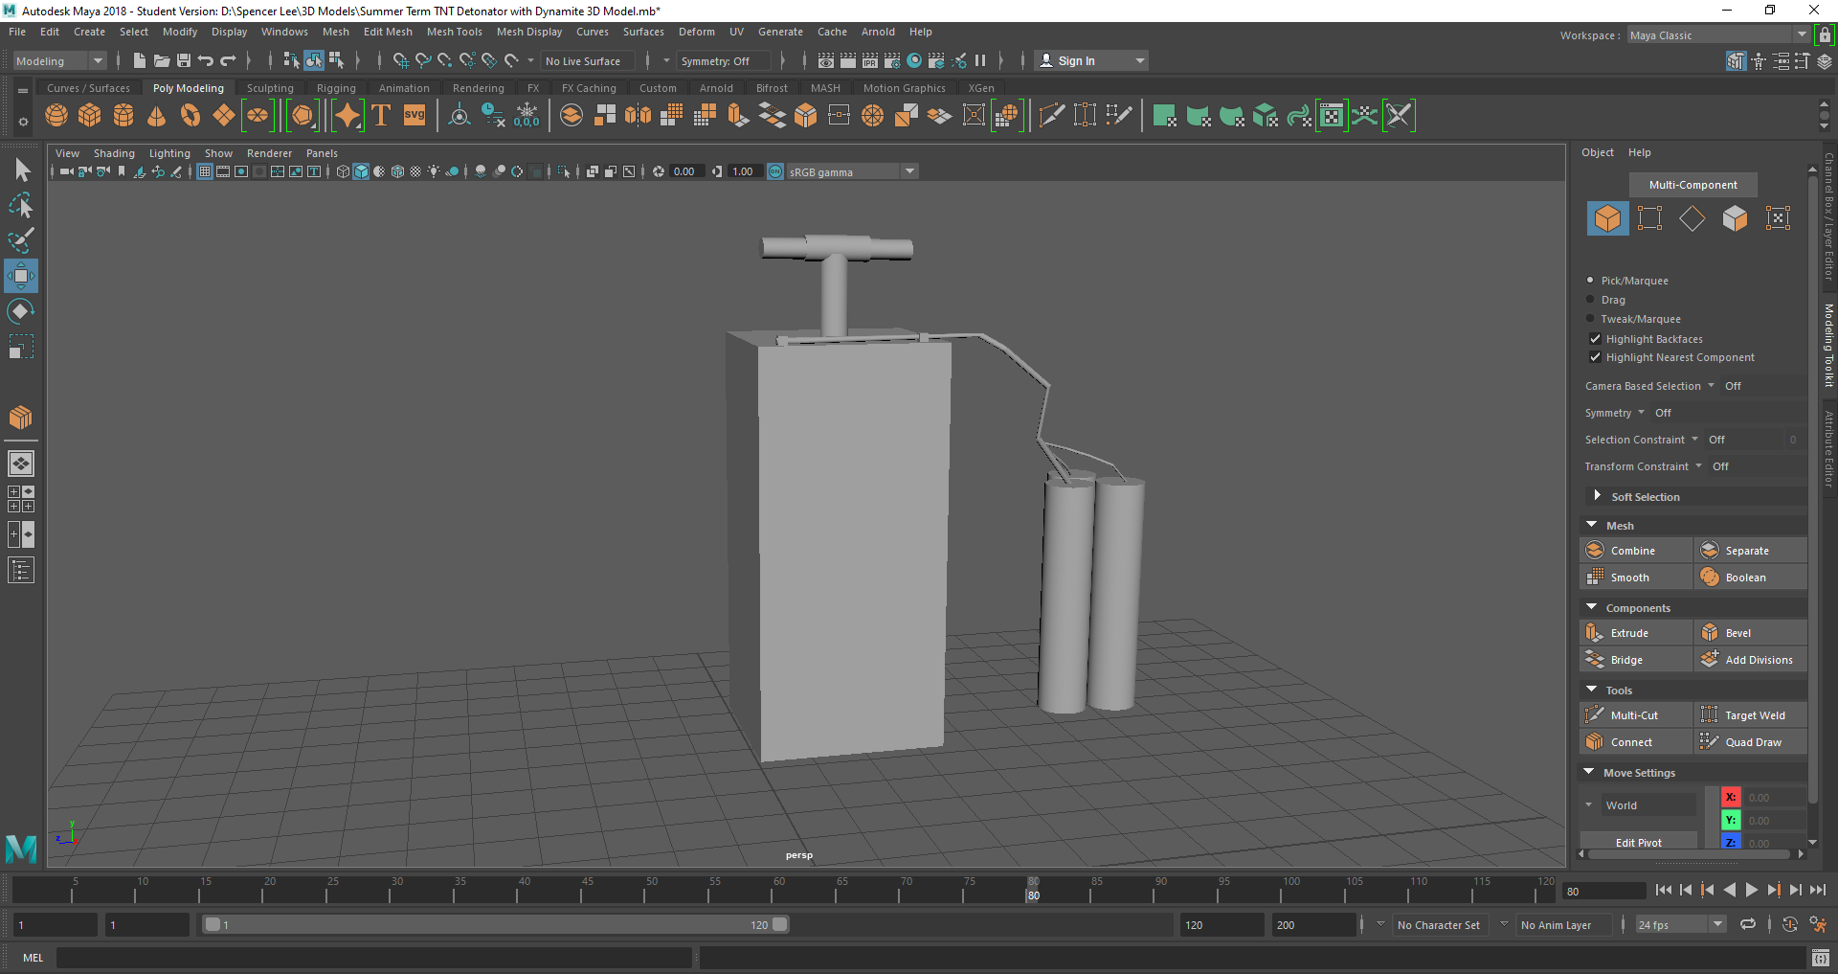The height and width of the screenshot is (974, 1838).
Task: Select the Scale tool in toolbox
Action: (x=20, y=346)
